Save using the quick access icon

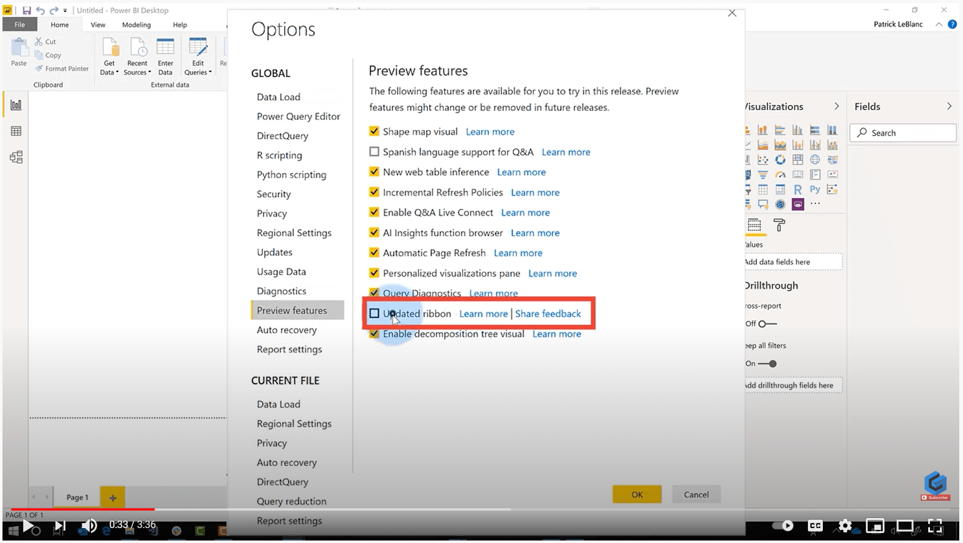(27, 11)
